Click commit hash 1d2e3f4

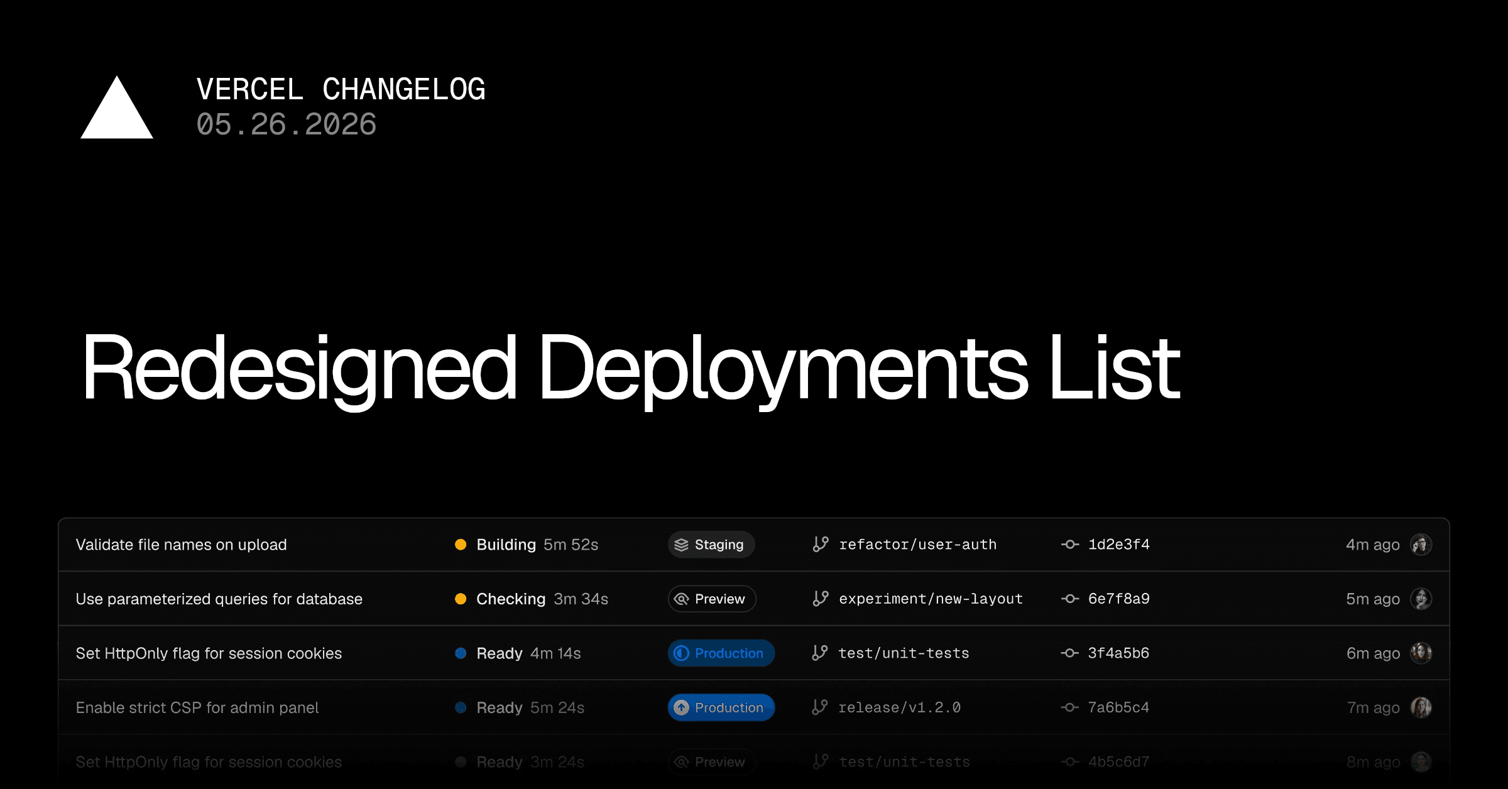tap(1119, 544)
